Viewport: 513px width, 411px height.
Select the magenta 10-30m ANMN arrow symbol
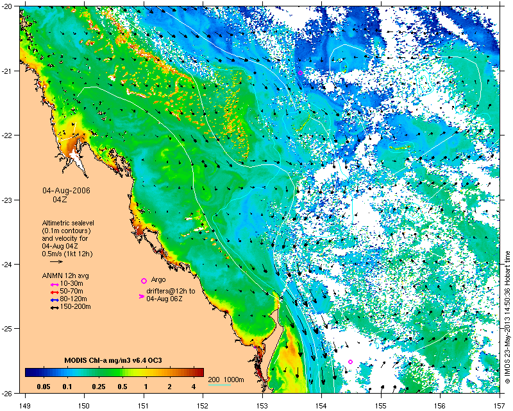coord(55,284)
